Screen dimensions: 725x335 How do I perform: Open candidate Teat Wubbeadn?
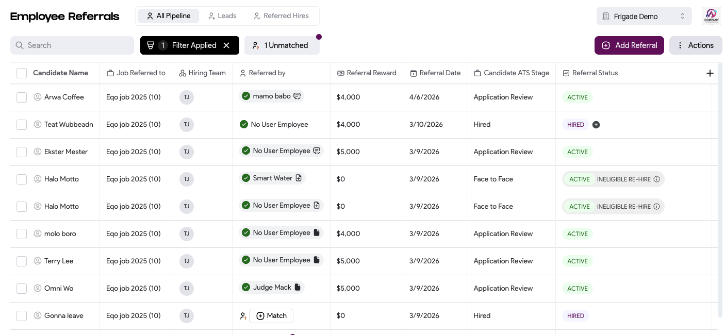click(x=69, y=124)
